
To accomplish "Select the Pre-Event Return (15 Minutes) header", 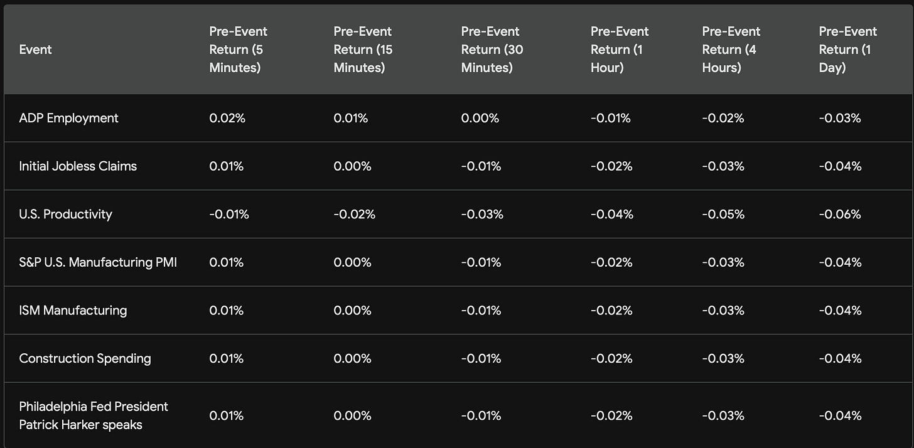I will (363, 50).
